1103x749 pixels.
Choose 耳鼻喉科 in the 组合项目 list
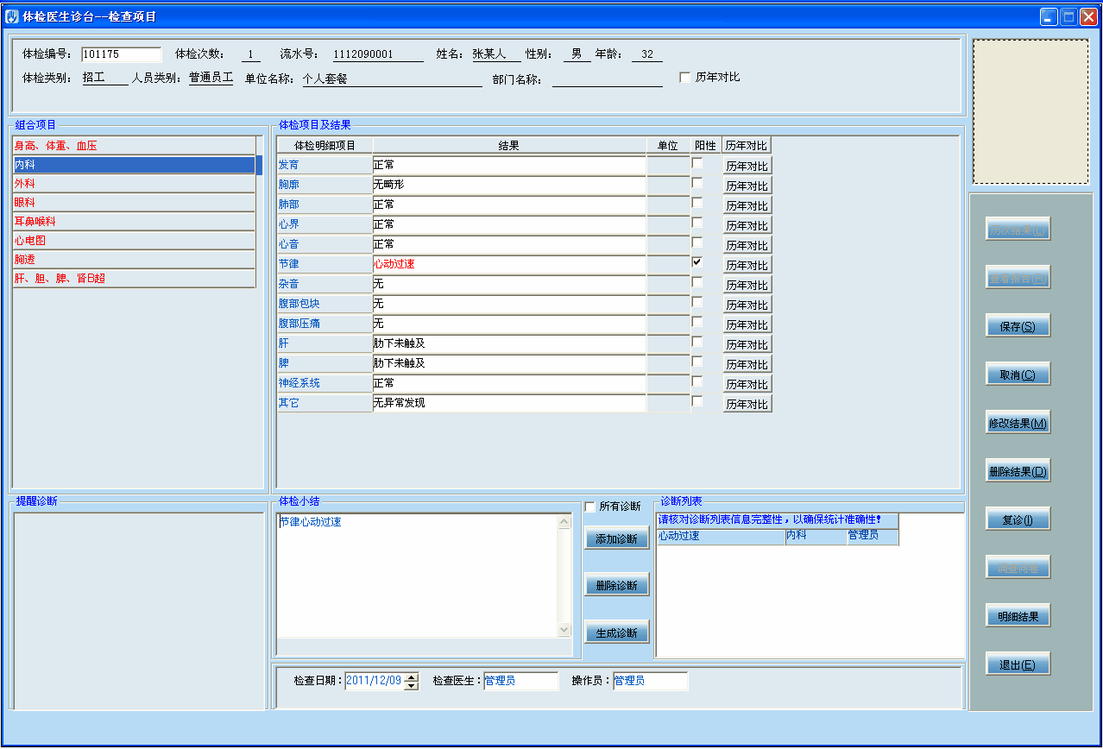[134, 222]
